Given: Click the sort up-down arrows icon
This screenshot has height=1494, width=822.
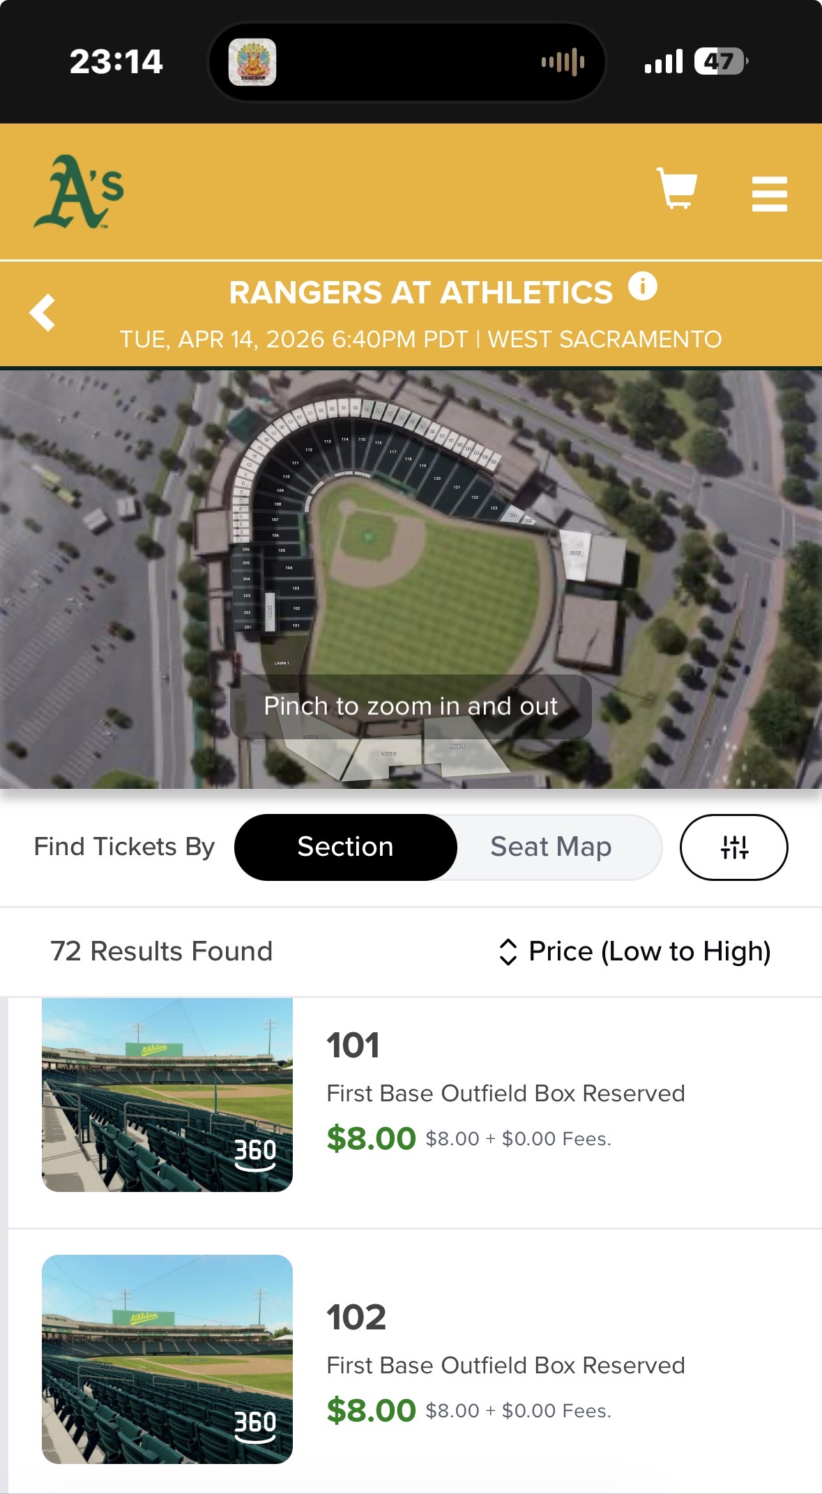Looking at the screenshot, I should click(x=508, y=951).
